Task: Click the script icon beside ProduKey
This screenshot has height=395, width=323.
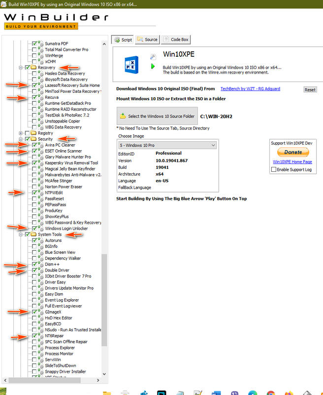Action: 41,211
